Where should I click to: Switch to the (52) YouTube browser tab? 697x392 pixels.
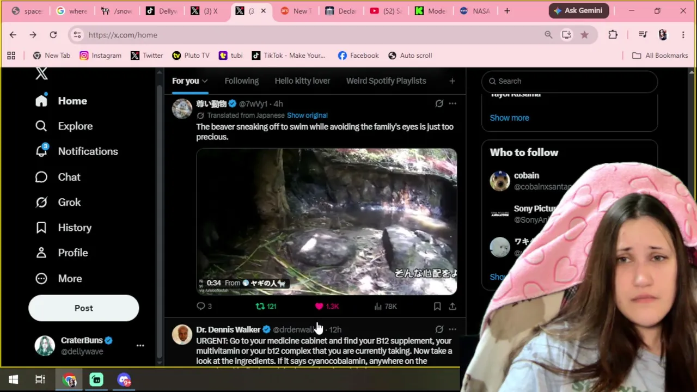click(386, 11)
